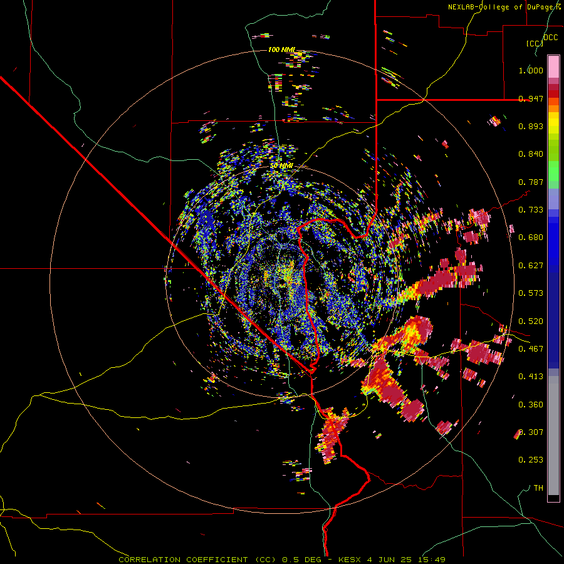The image size is (564, 564).
Task: Select the 0.413 legend value
Action: pos(531,377)
